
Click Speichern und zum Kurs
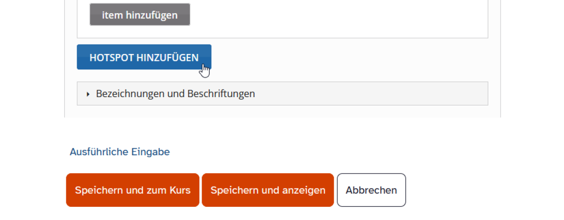click(x=133, y=190)
